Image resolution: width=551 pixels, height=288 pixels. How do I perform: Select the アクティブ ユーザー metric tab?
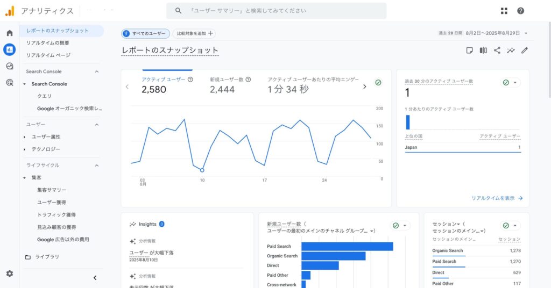[167, 85]
